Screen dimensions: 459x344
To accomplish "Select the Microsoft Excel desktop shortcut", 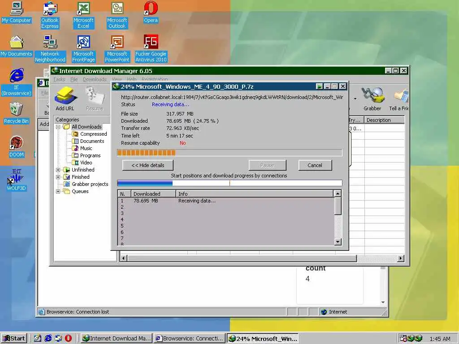I will [83, 15].
